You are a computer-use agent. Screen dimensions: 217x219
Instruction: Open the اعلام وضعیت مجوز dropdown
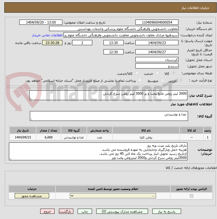[113, 196]
